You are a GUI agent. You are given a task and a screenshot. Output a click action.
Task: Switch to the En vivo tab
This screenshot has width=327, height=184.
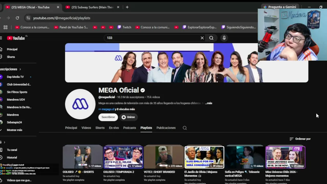coord(114,128)
